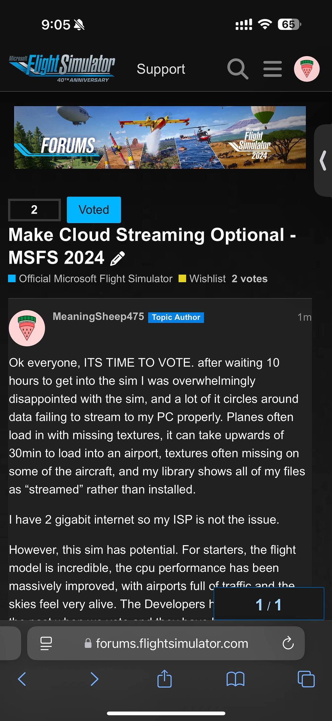Tap the forums.flightsimulator.com address field

[x=172, y=643]
